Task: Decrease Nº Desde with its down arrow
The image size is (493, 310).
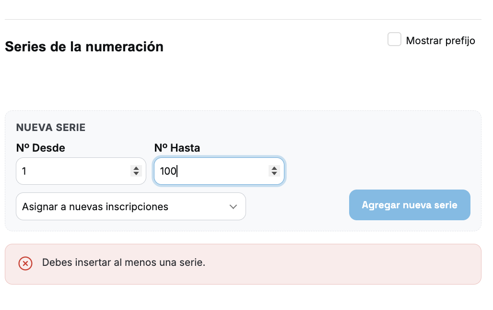Action: [x=136, y=174]
